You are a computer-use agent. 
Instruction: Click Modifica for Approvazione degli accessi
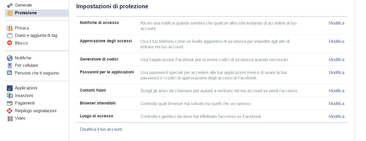click(337, 41)
